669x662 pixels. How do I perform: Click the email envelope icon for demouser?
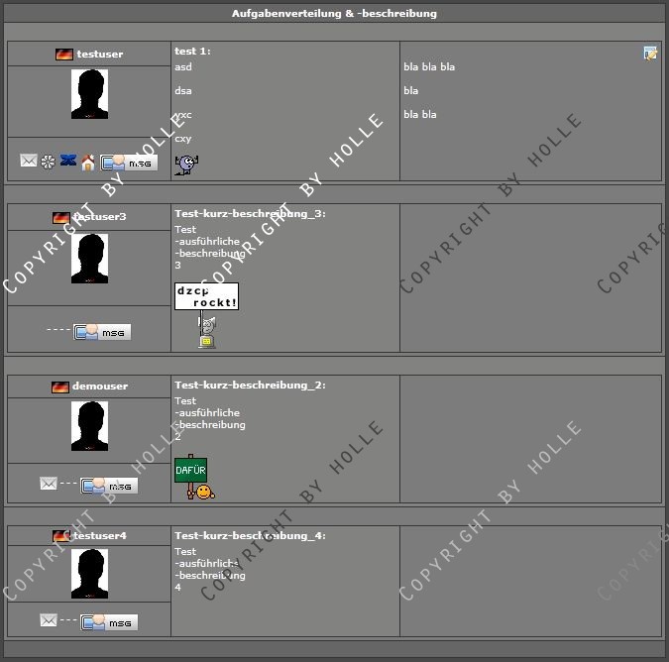tap(48, 484)
